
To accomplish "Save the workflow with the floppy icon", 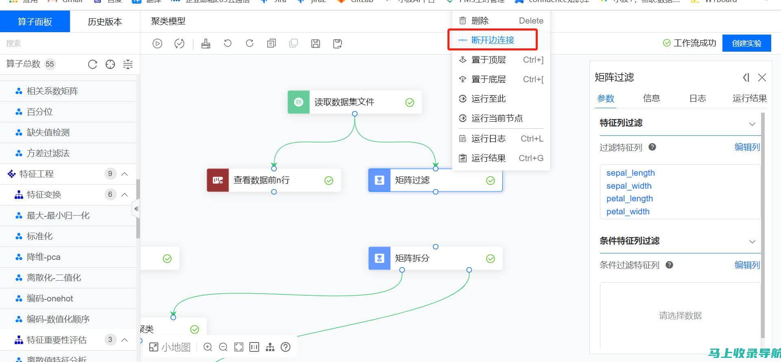I will point(316,44).
